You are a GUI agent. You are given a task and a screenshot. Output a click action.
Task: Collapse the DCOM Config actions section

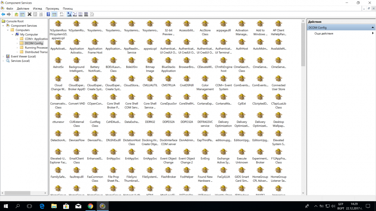pos(372,27)
